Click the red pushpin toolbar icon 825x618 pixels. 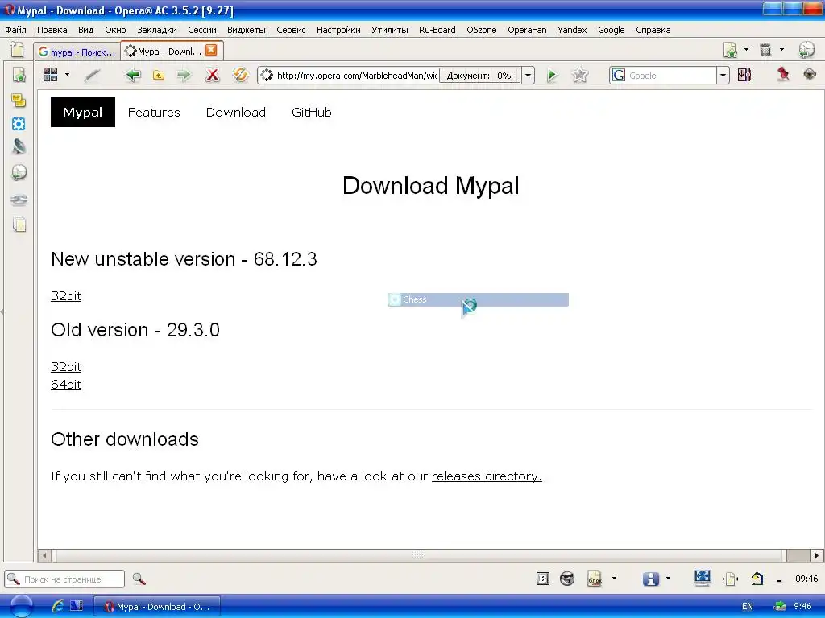[x=783, y=74]
